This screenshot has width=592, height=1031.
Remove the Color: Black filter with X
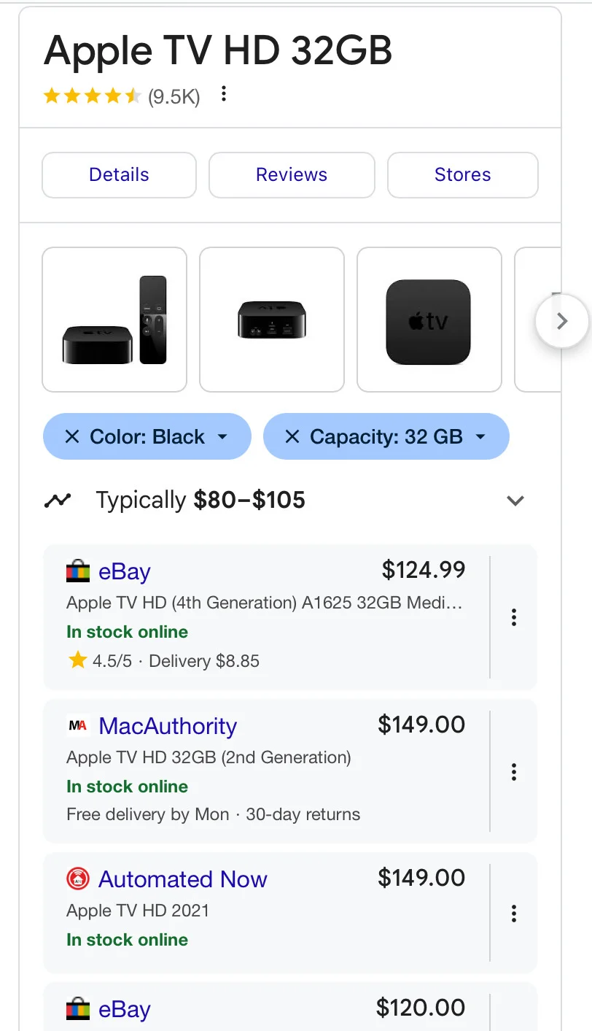point(71,437)
